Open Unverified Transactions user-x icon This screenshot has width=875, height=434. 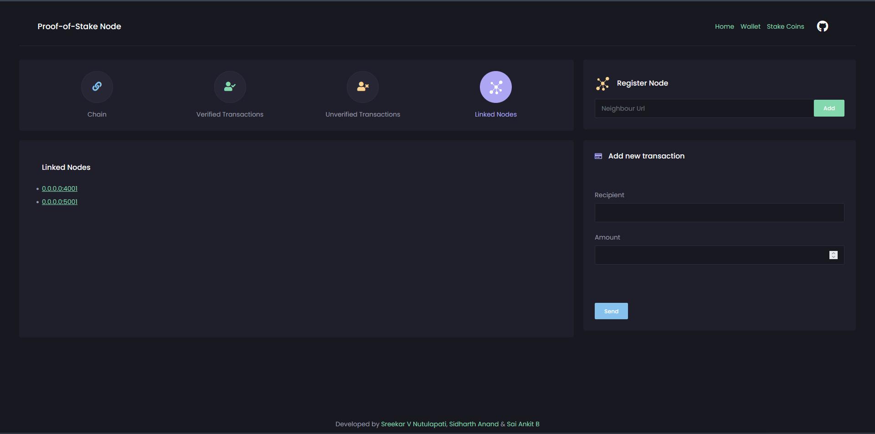click(x=363, y=87)
